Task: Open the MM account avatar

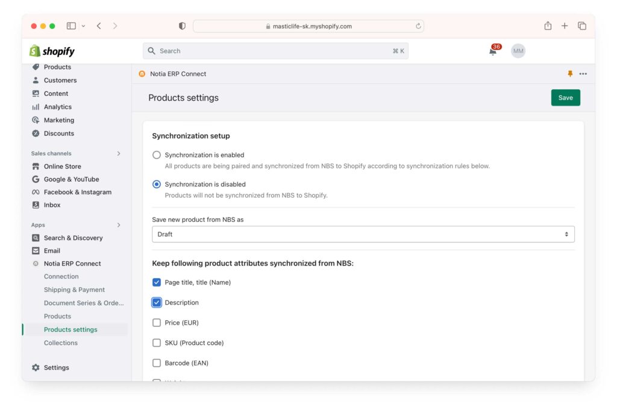Action: 518,51
